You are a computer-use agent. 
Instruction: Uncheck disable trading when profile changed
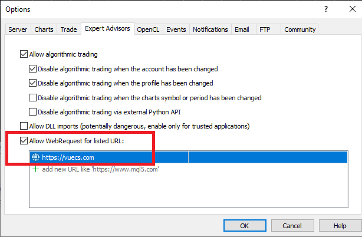pyautogui.click(x=32, y=83)
